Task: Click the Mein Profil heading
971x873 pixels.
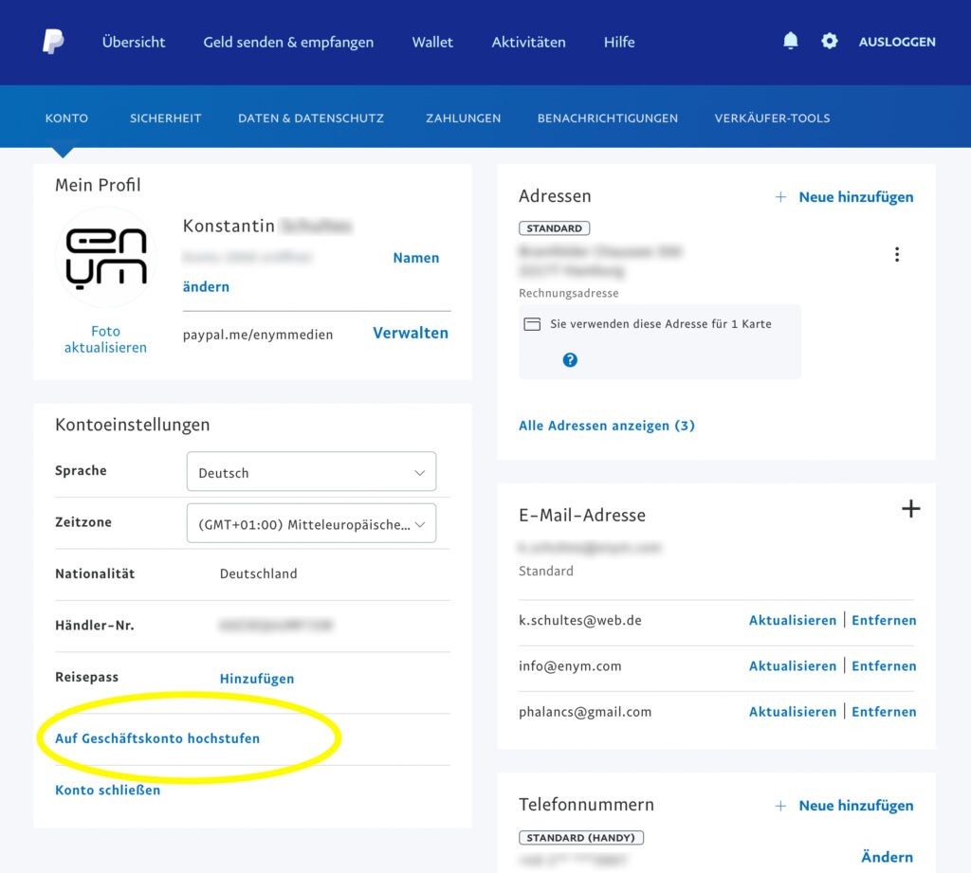Action: click(x=98, y=185)
